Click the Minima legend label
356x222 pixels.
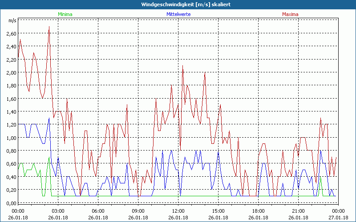(x=65, y=14)
